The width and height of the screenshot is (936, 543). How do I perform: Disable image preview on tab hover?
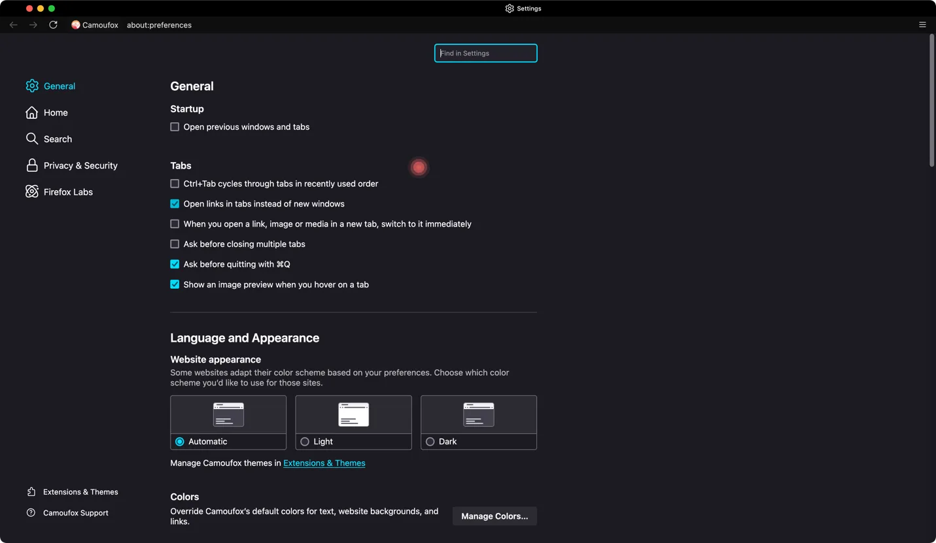(175, 284)
